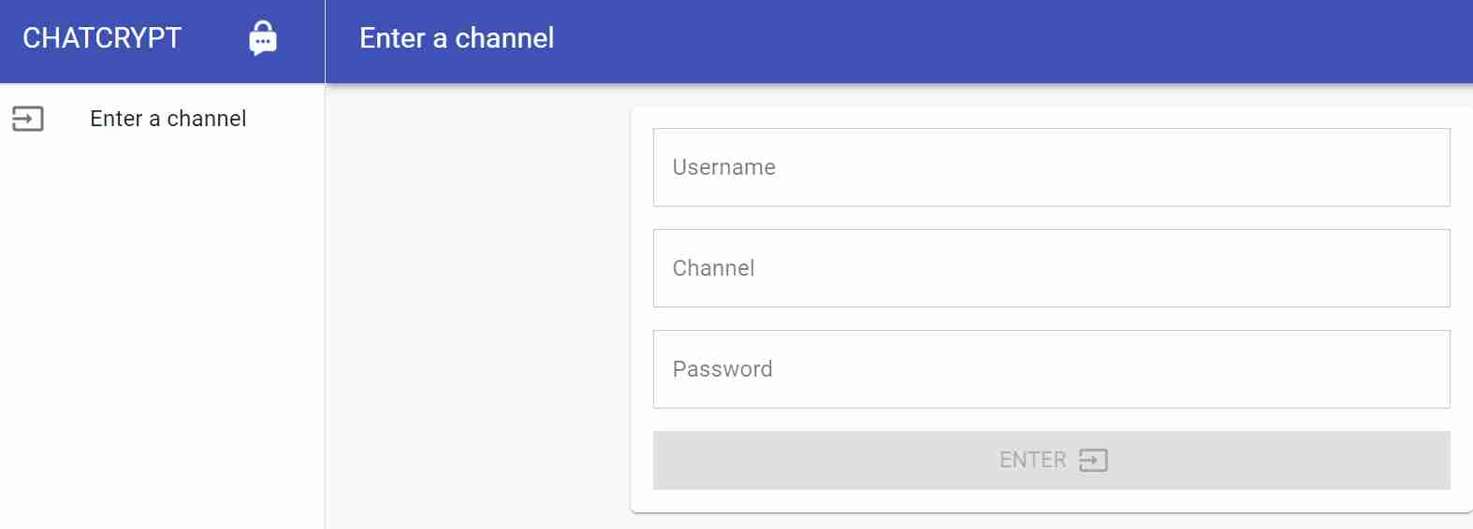
Task: Focus the Username input field
Action: click(1052, 167)
